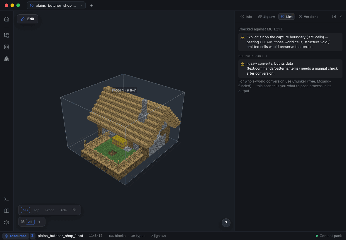Open the book documentation icon
346x240 pixels.
pyautogui.click(x=7, y=211)
